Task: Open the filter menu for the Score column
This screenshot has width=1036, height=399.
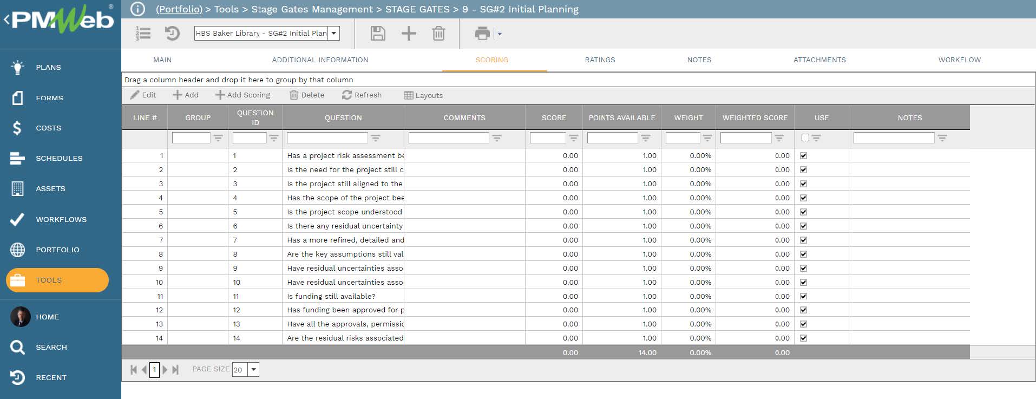Action: [x=574, y=138]
